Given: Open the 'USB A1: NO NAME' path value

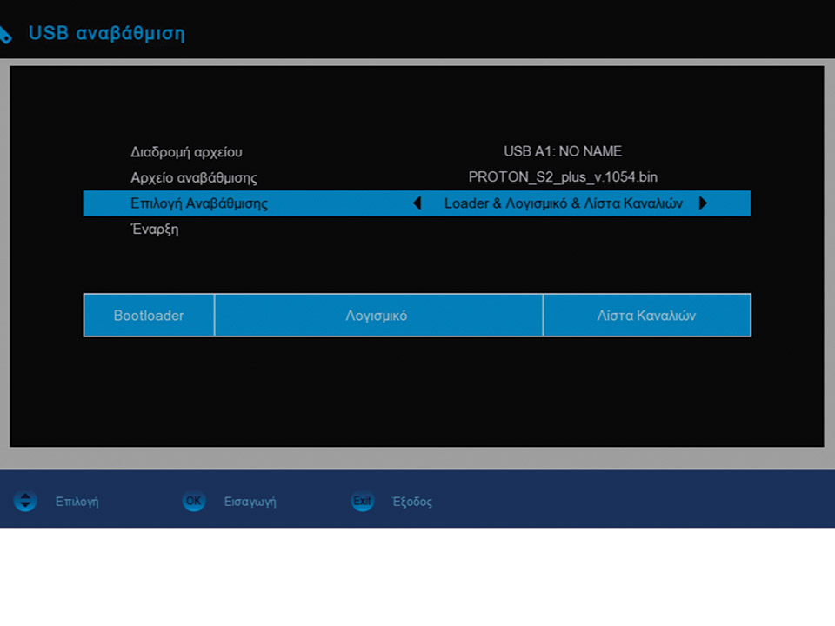Looking at the screenshot, I should (x=563, y=151).
